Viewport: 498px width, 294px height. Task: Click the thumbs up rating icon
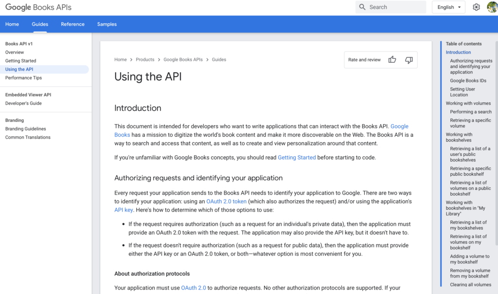click(x=392, y=59)
